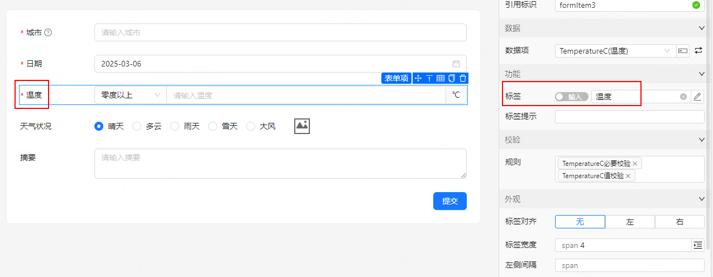Clear the 标签 input using the circular x icon
Image resolution: width=713 pixels, height=277 pixels.
(683, 97)
